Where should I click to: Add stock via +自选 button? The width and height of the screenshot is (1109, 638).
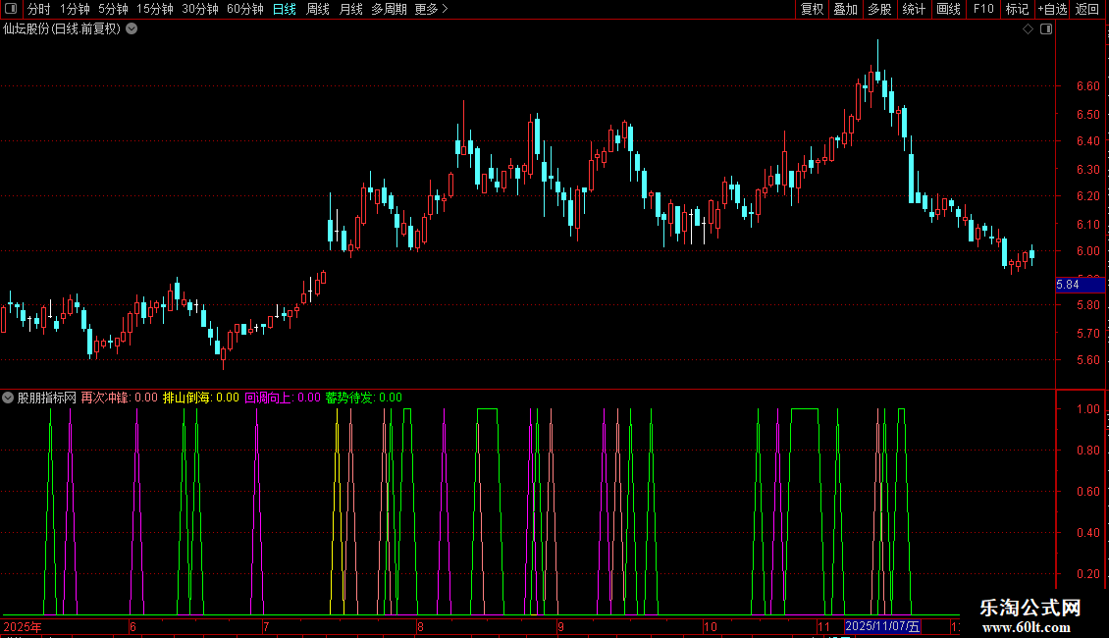(x=1052, y=9)
